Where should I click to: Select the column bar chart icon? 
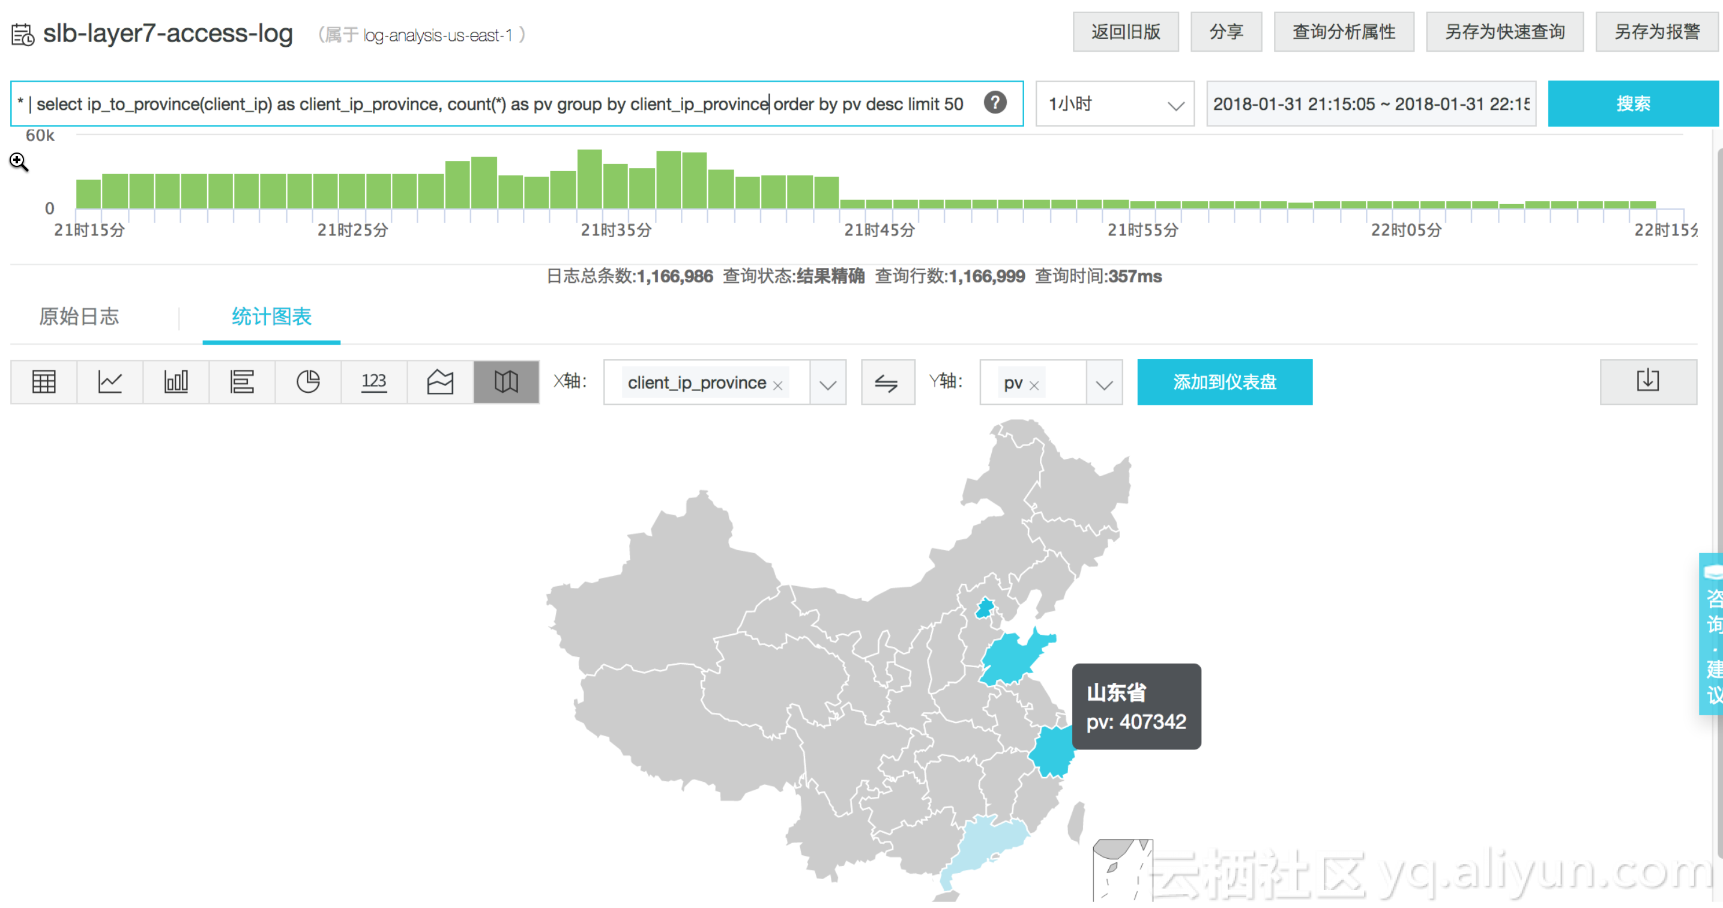click(176, 382)
